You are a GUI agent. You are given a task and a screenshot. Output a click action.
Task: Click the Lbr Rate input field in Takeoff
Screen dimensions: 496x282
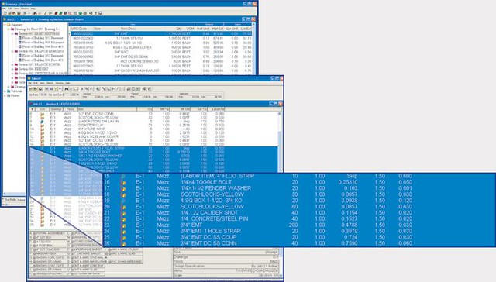tap(43, 95)
